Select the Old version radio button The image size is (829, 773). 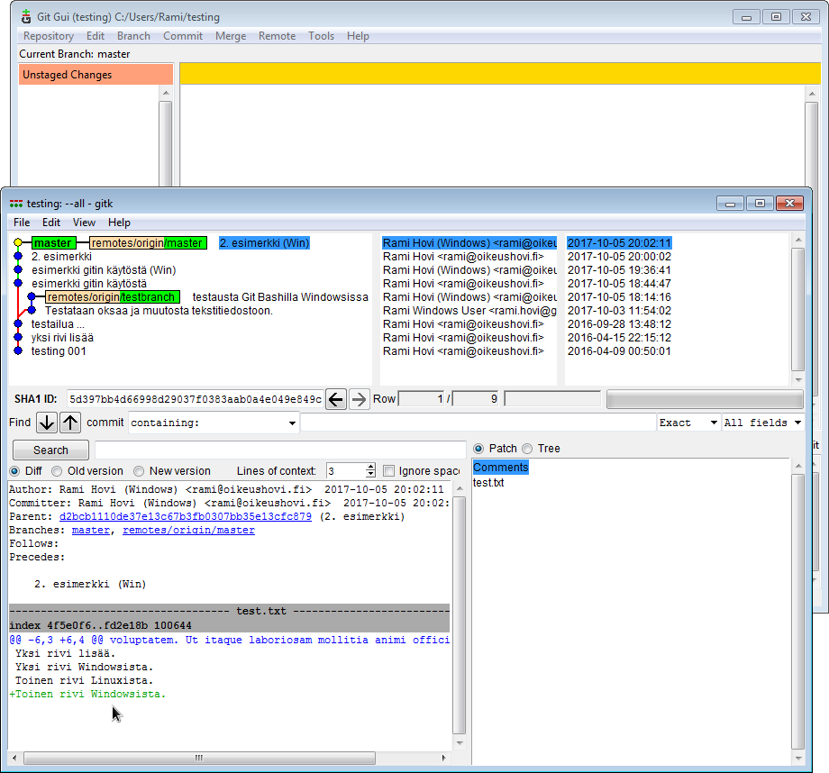[56, 470]
